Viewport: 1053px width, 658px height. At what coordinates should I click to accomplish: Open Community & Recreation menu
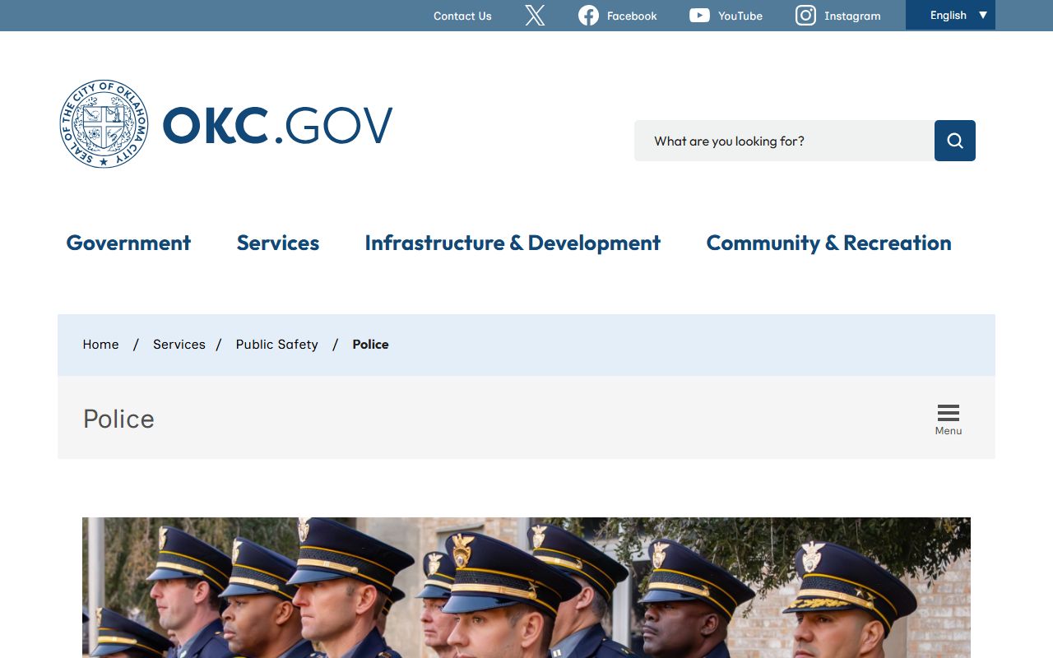tap(828, 243)
